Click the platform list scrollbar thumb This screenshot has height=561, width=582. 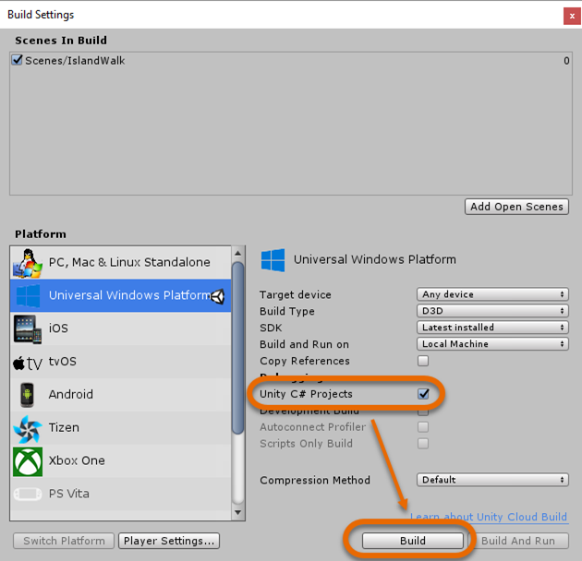pyautogui.click(x=238, y=348)
